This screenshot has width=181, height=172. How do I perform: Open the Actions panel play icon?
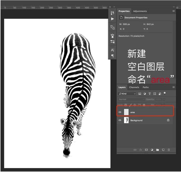tap(112, 19)
